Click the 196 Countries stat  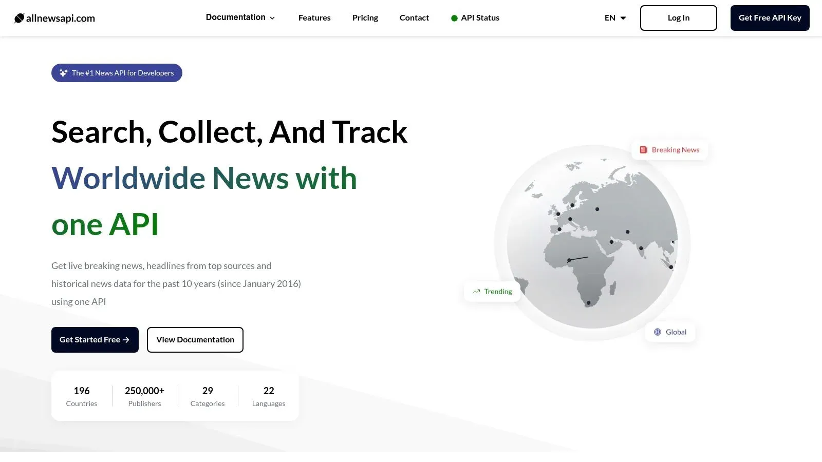[x=82, y=396]
